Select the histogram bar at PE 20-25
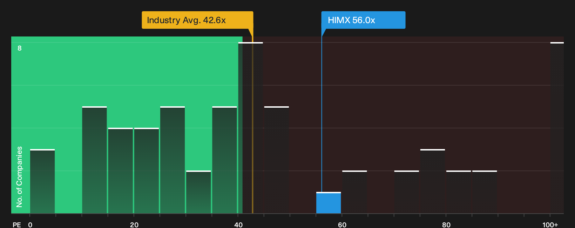 (146, 170)
